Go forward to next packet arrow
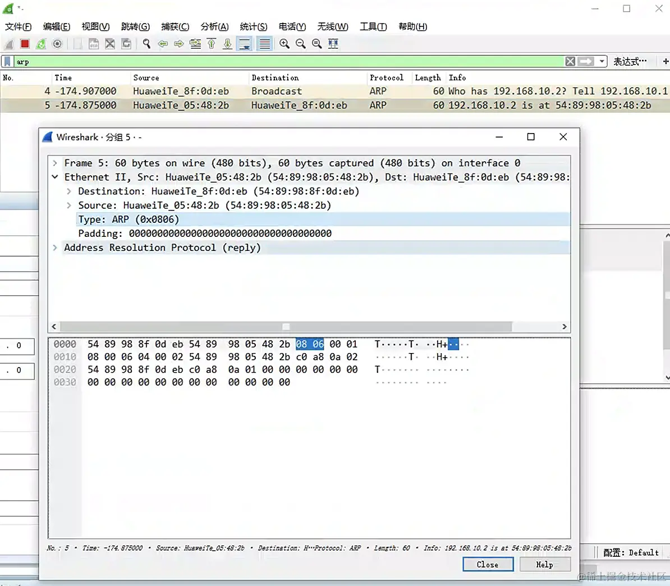The height and width of the screenshot is (586, 670). tap(178, 44)
